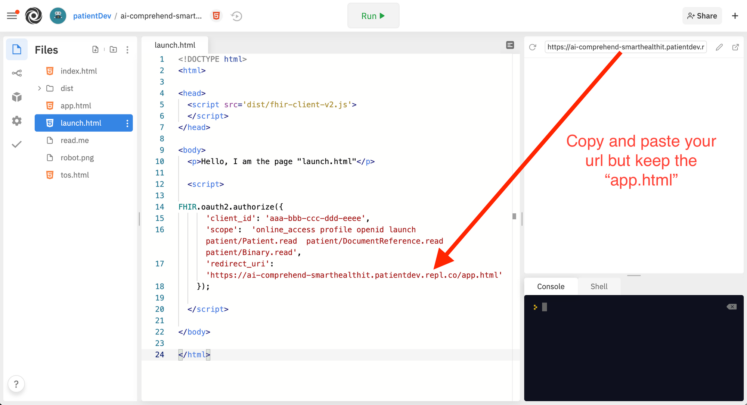Click the pencil edit icon beside URL
This screenshot has height=405, width=747.
719,47
